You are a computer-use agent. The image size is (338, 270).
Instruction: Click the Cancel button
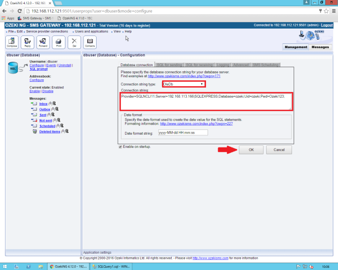[279, 150]
